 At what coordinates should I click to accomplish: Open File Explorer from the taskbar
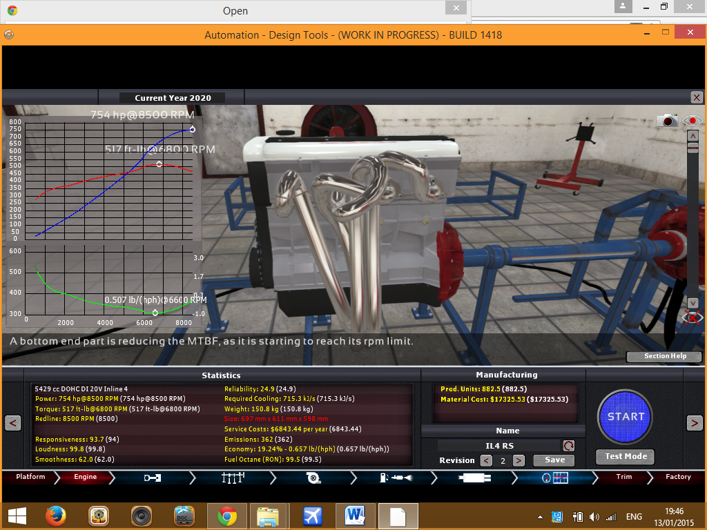click(x=268, y=516)
